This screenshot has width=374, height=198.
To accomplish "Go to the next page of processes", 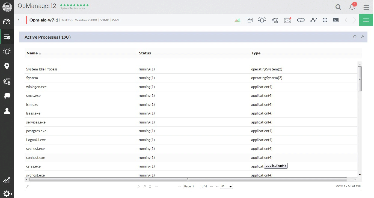I will (x=212, y=186).
